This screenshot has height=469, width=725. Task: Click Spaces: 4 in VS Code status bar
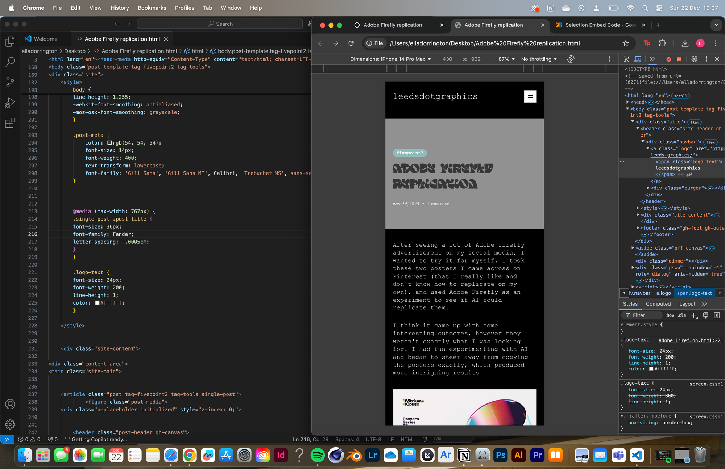coord(347,439)
